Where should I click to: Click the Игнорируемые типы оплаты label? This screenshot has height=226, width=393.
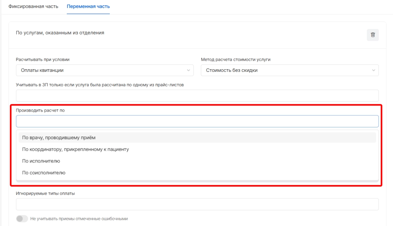pos(45,193)
